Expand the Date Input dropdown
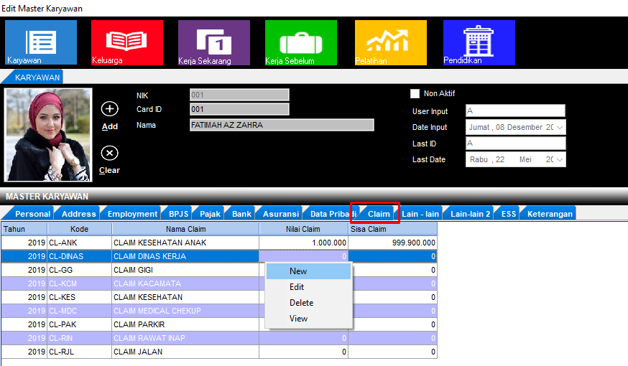The height and width of the screenshot is (366, 628). tap(559, 127)
